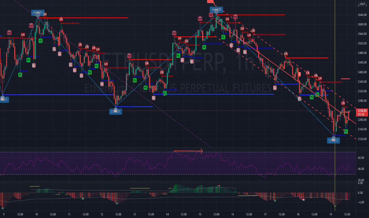The image size is (369, 218).
Task: Click the 2360.00 price axis value
Action: click(x=362, y=82)
